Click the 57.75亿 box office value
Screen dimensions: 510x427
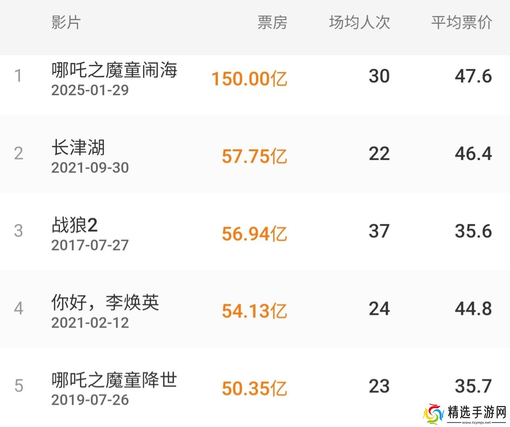254,156
